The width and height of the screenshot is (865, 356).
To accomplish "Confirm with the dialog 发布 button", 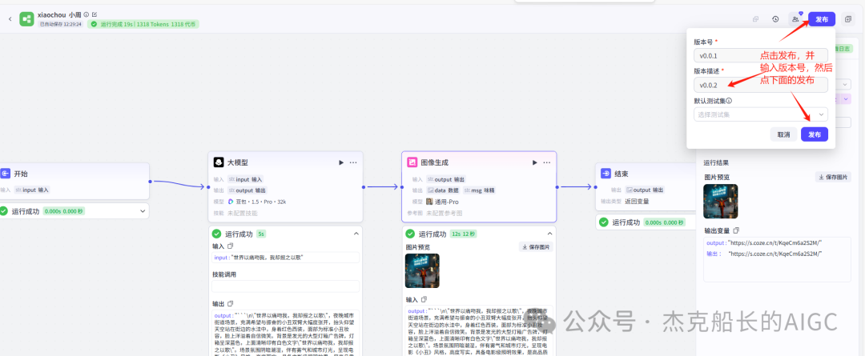I will click(x=815, y=134).
